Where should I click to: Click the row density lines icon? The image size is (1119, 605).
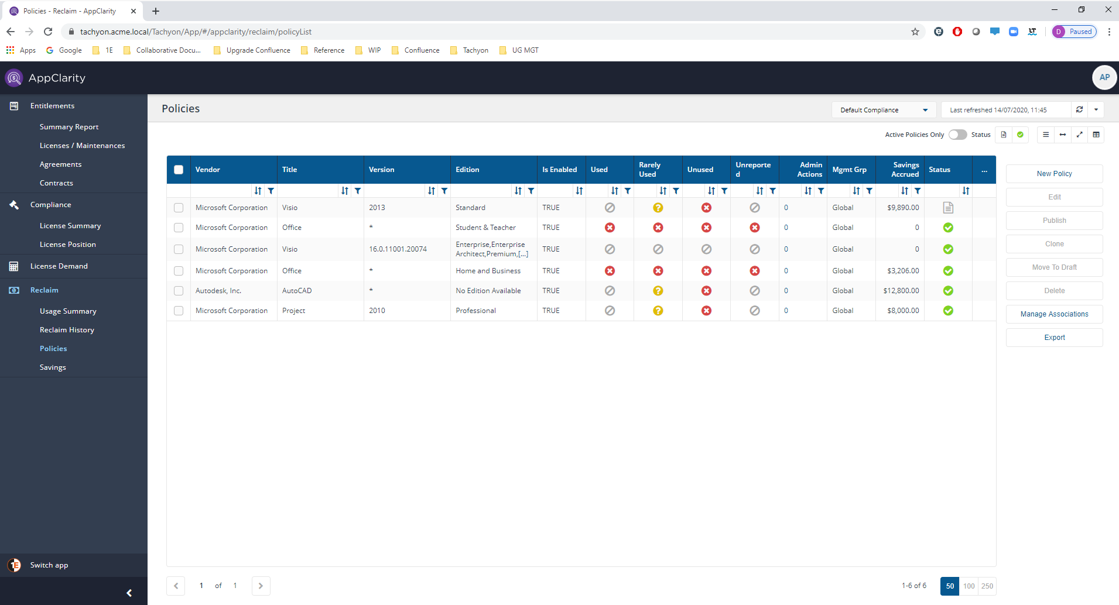[1046, 135]
